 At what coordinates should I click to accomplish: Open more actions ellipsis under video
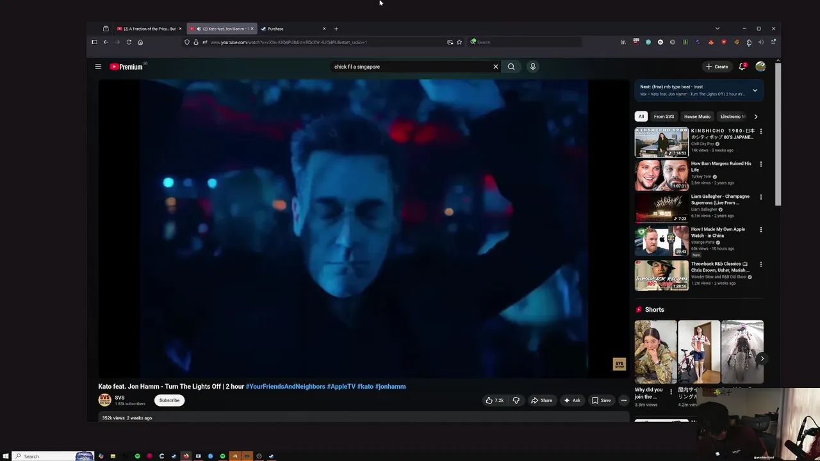tap(623, 400)
